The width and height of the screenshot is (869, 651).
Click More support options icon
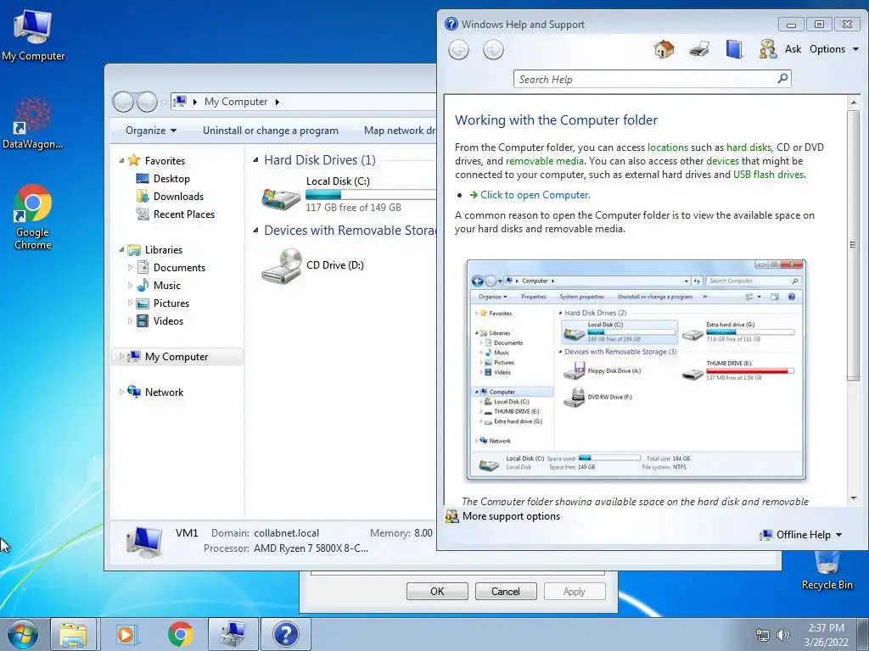pos(452,516)
